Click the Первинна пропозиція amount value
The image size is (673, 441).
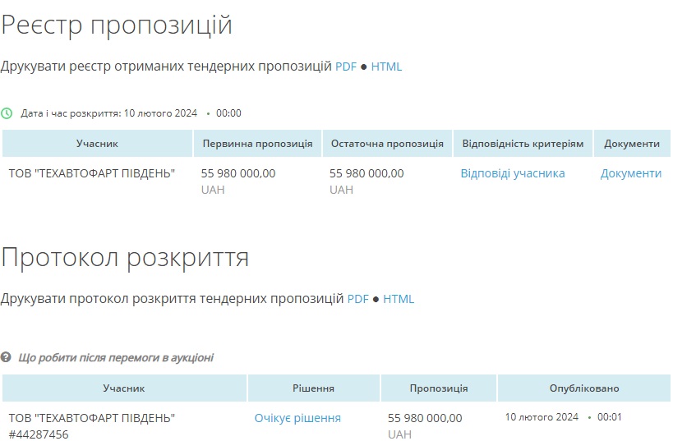click(x=238, y=173)
